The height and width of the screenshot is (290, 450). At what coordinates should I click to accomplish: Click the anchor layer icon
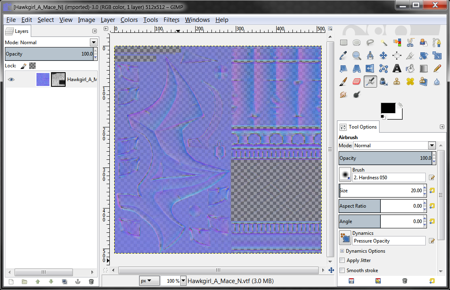pyautogui.click(x=78, y=281)
